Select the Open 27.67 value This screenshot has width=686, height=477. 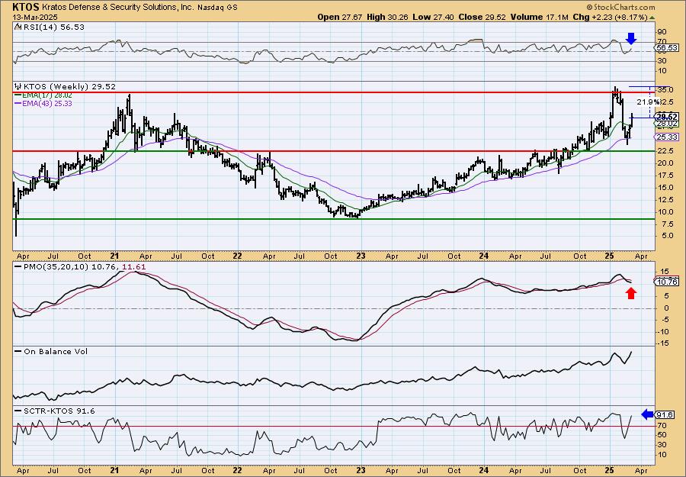(x=338, y=17)
